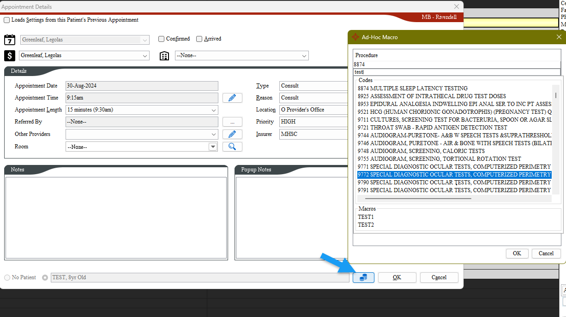
Task: Click the magnifier icon beside Room
Action: pyautogui.click(x=232, y=147)
